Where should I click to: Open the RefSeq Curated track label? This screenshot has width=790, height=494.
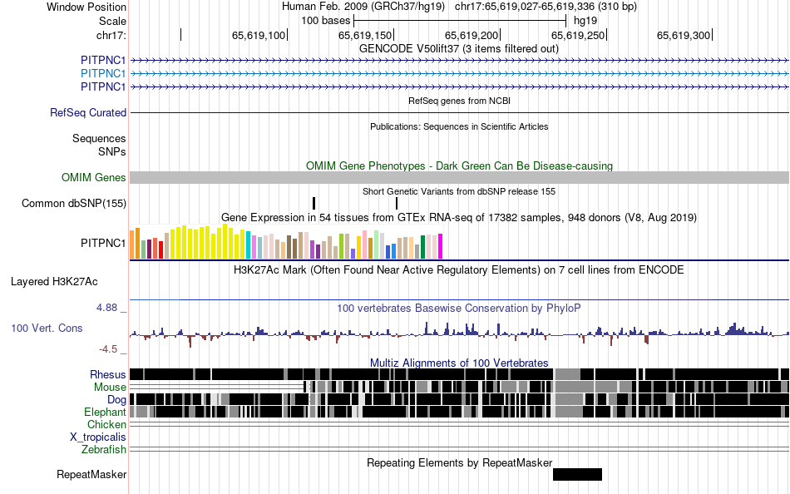point(87,112)
